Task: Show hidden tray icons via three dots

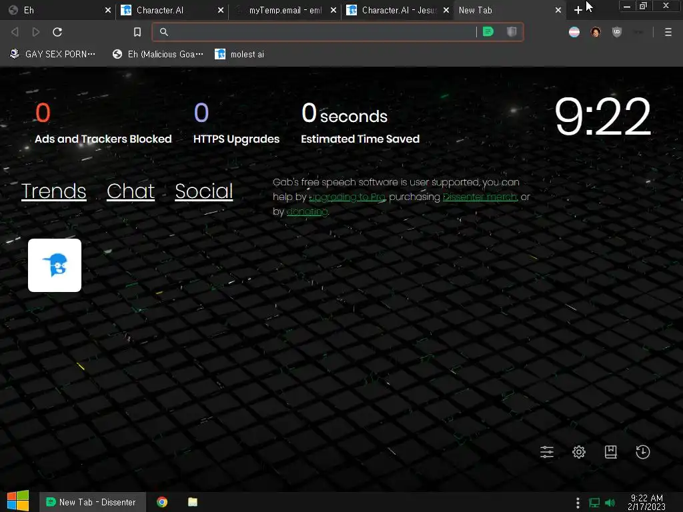Action: [x=578, y=503]
